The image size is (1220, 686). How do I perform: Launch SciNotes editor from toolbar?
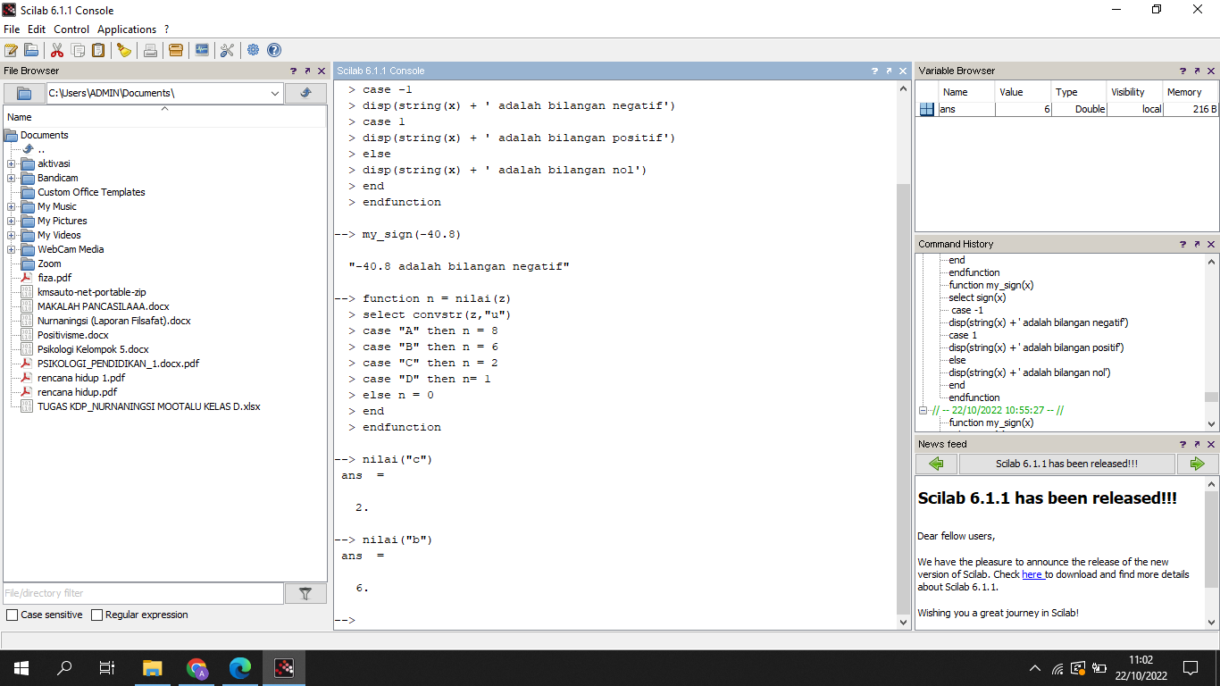tap(12, 50)
